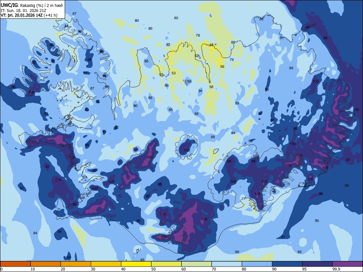Click the pale yellow 50–60 legend swatch

coord(166,264)
